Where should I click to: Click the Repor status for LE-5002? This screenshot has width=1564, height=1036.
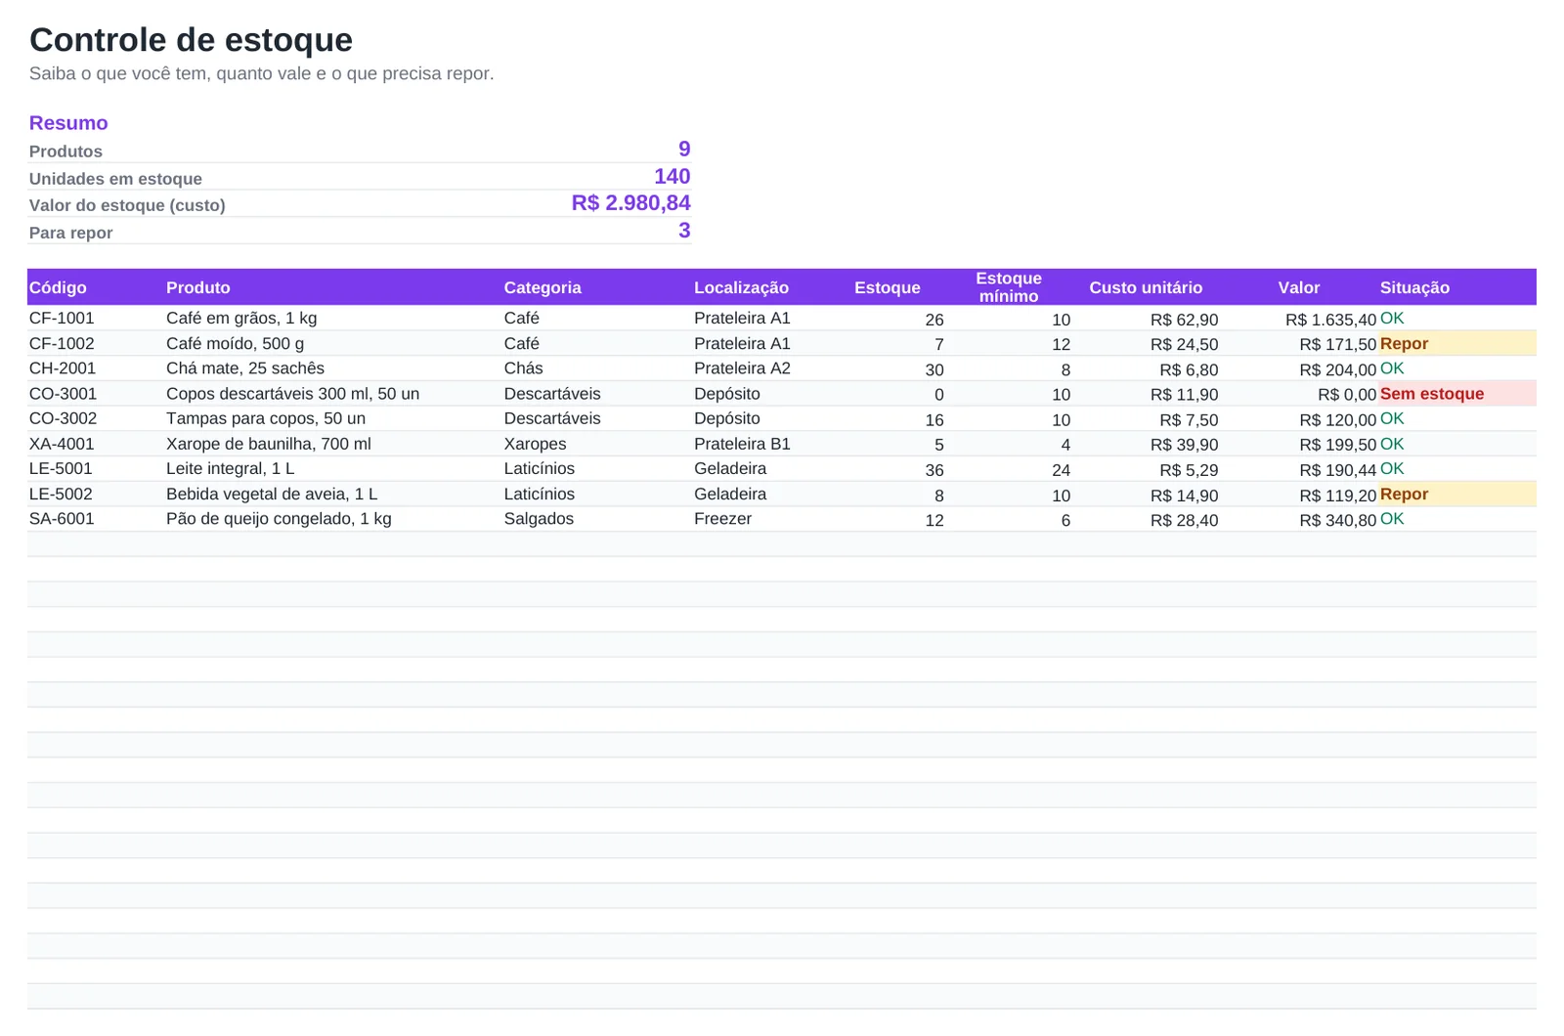coord(1457,495)
